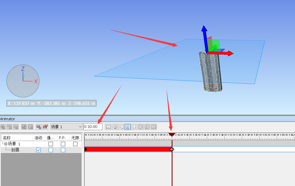Click the time field showing 0:10.00
Image resolution: width=295 pixels, height=186 pixels.
(x=92, y=127)
